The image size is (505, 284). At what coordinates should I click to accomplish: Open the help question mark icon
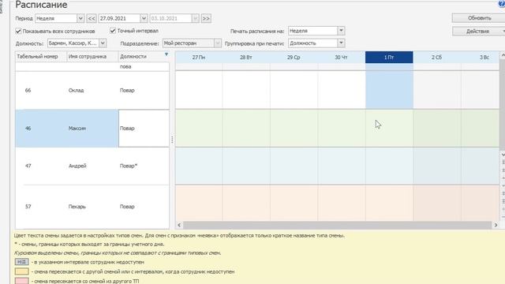[502, 4]
